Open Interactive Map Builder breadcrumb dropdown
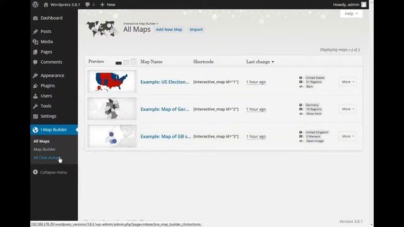404x227 pixels. [141, 23]
